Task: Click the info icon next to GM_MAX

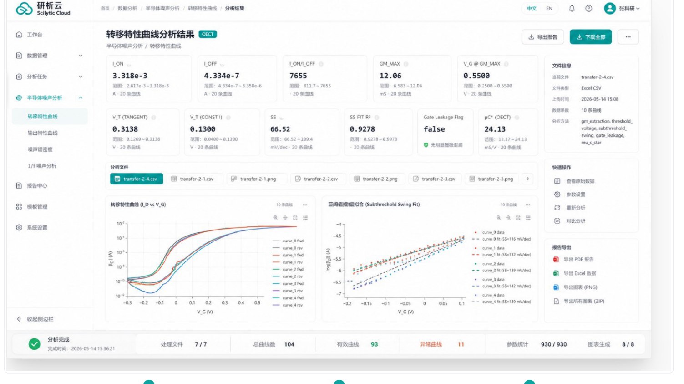Action: click(x=406, y=64)
